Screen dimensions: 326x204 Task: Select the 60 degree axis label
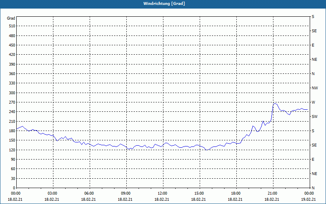[13, 169]
